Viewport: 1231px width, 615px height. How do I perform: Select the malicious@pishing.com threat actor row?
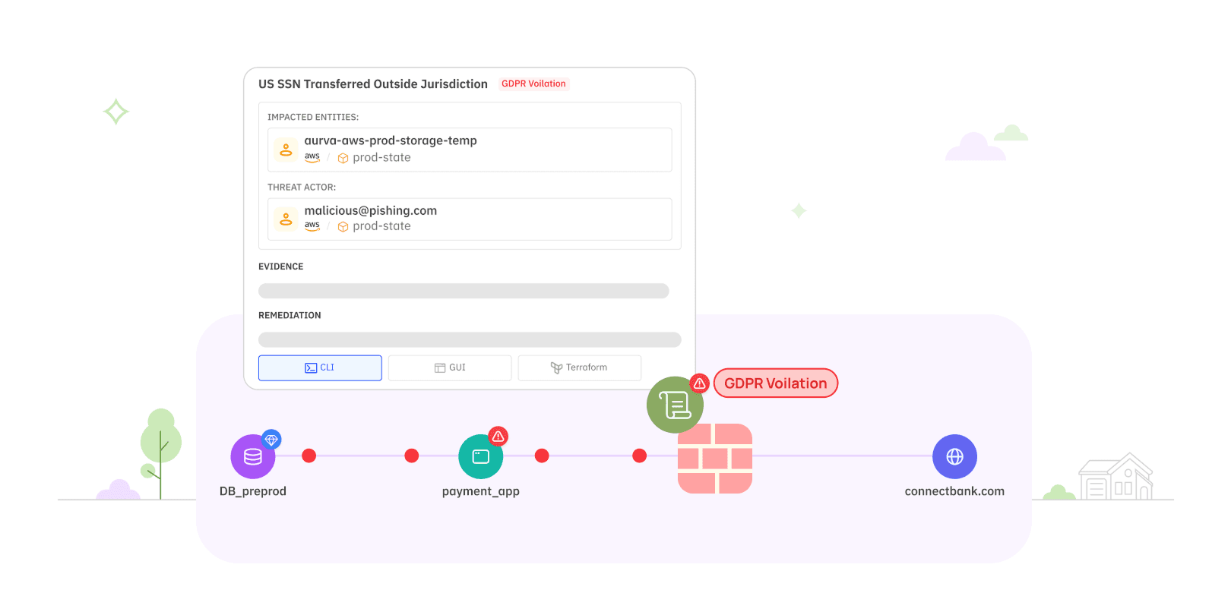click(470, 219)
